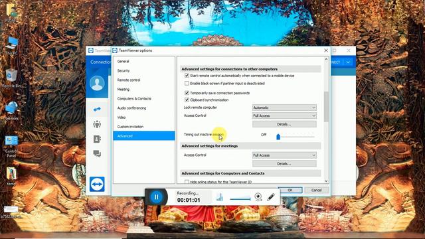Viewport: 425px width, 239px height.
Task: Select the Remote control options category
Action: click(x=144, y=80)
